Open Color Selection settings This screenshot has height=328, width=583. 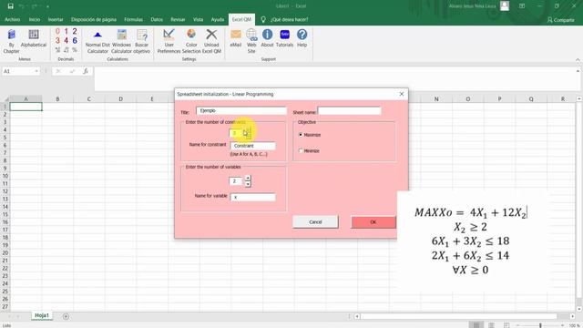(x=191, y=41)
